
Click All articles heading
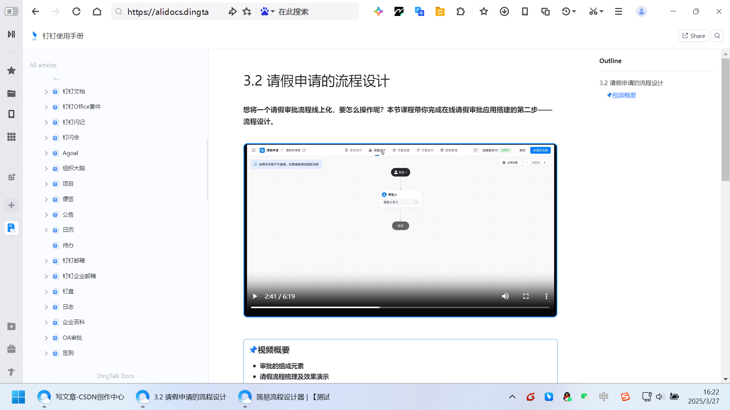click(43, 65)
